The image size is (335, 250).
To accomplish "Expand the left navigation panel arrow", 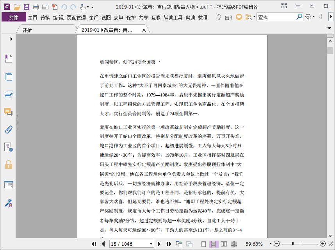I will [11, 39].
